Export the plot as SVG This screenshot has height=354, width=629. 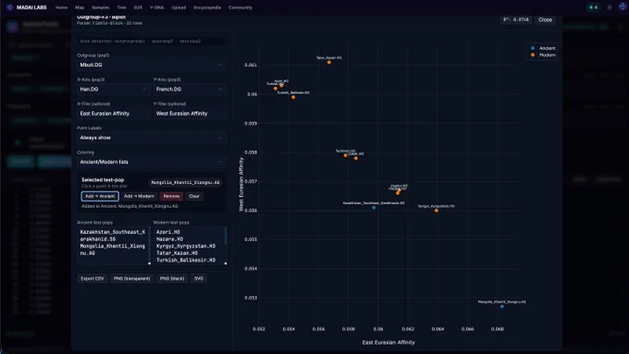click(199, 278)
